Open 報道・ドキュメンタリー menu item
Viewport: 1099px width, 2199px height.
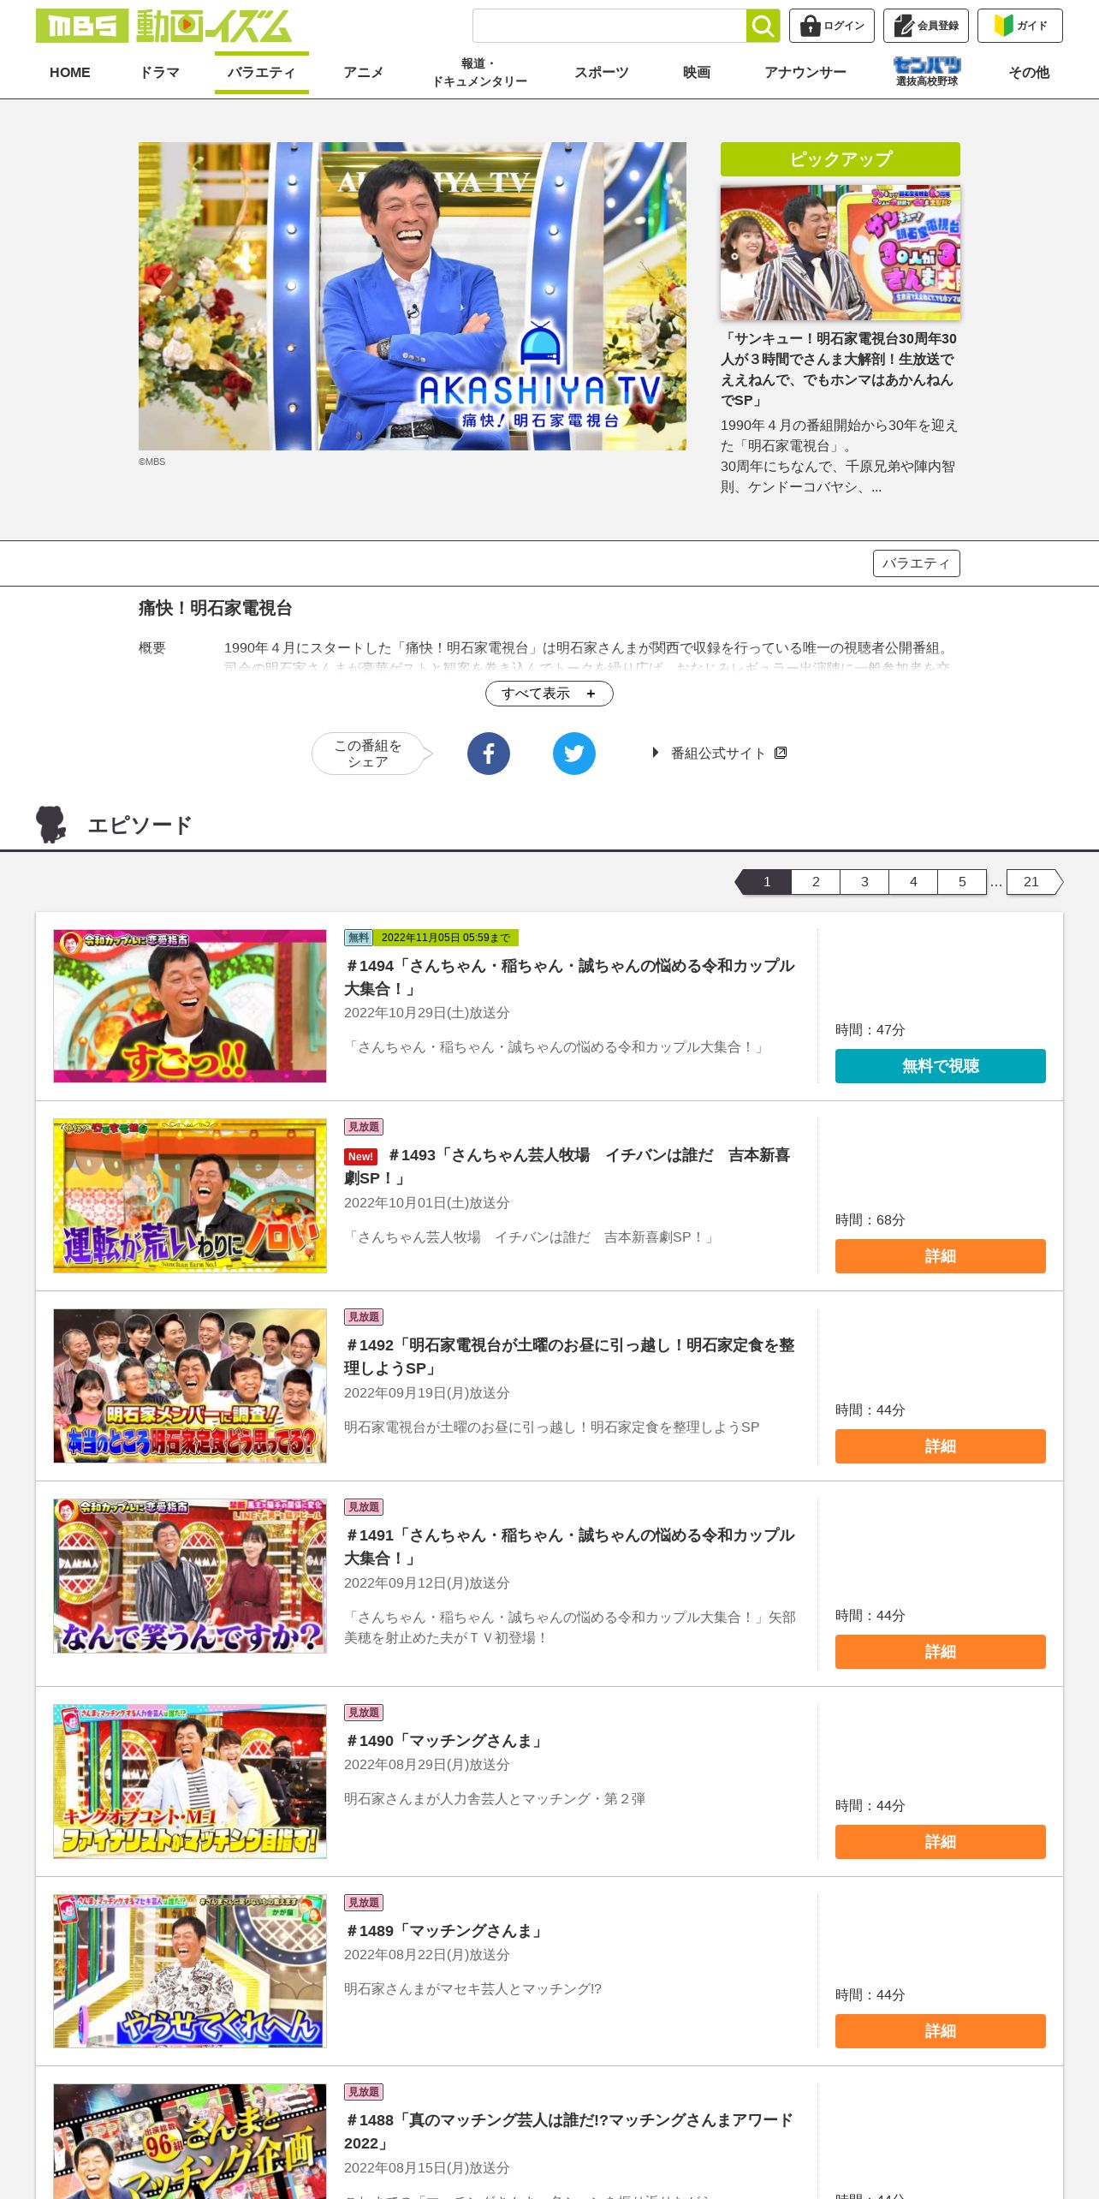tap(479, 73)
